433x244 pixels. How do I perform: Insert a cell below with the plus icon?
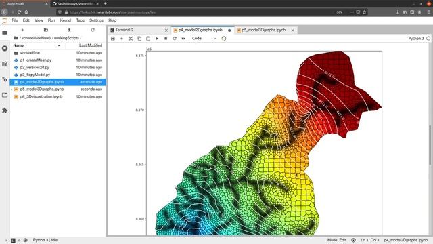[x=122, y=39]
